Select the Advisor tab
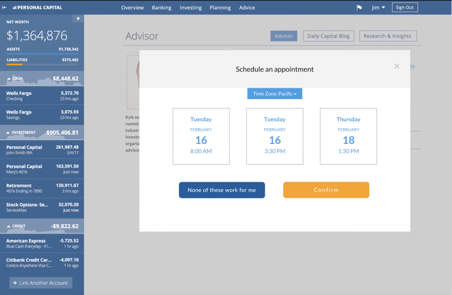The width and height of the screenshot is (452, 295). (284, 36)
